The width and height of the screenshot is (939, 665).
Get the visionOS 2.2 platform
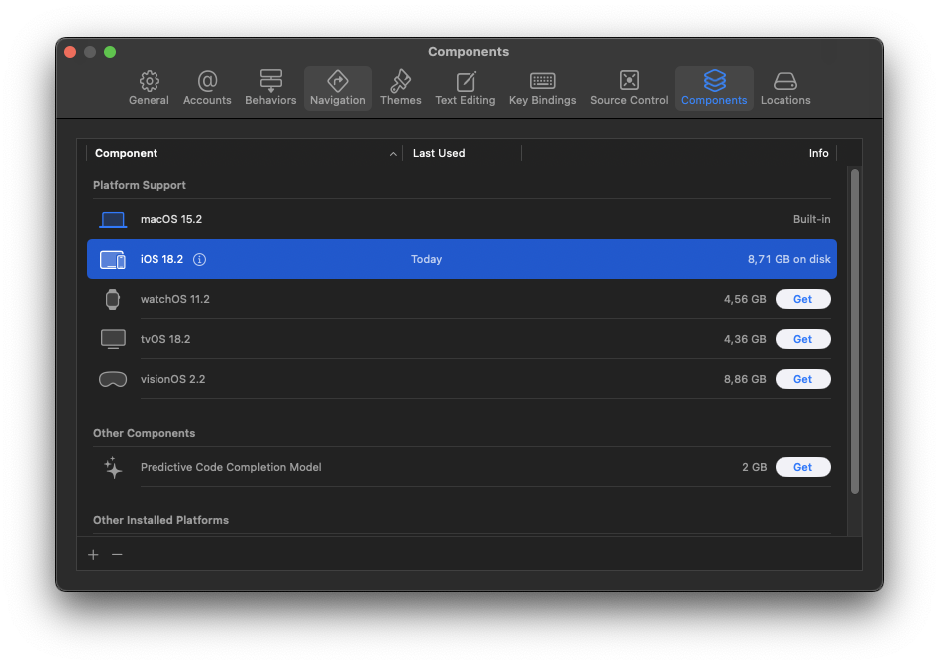pos(803,379)
